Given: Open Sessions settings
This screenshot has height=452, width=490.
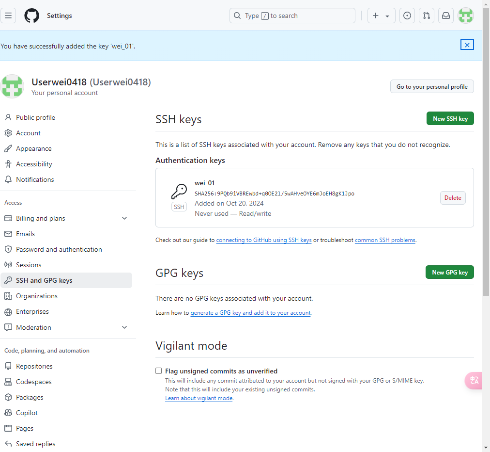Looking at the screenshot, I should click(66, 265).
